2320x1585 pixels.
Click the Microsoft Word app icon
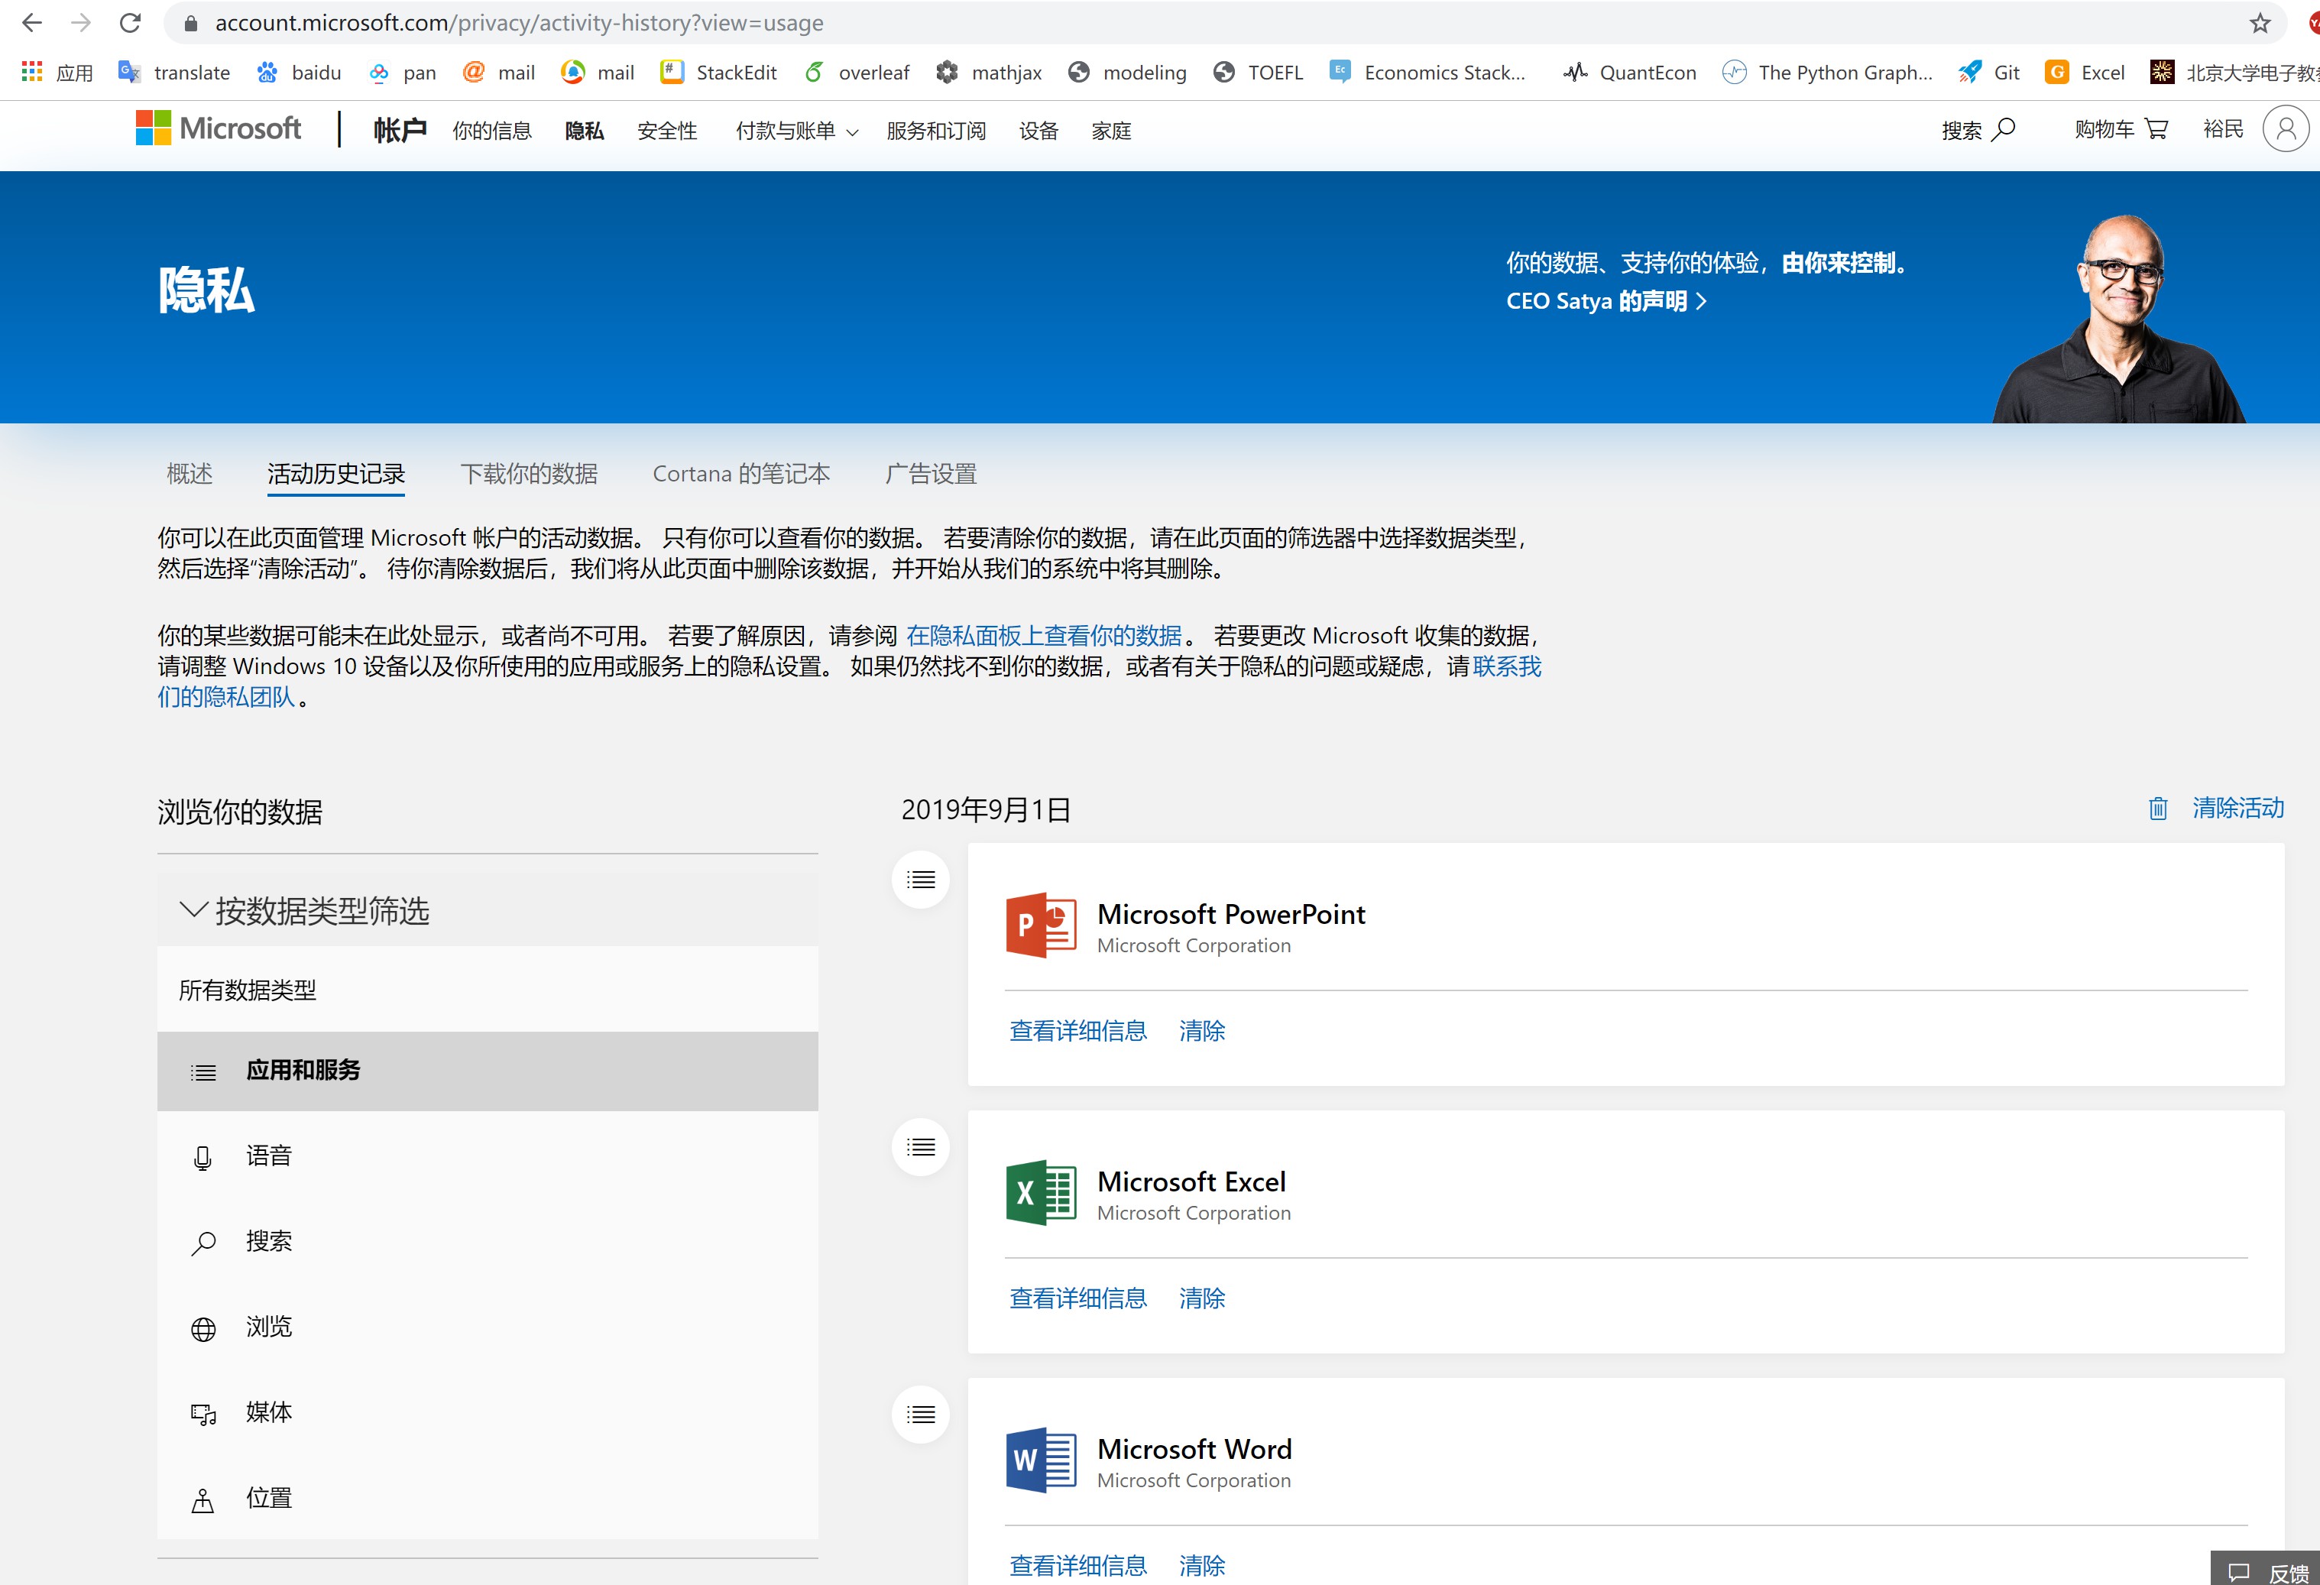[x=1040, y=1459]
